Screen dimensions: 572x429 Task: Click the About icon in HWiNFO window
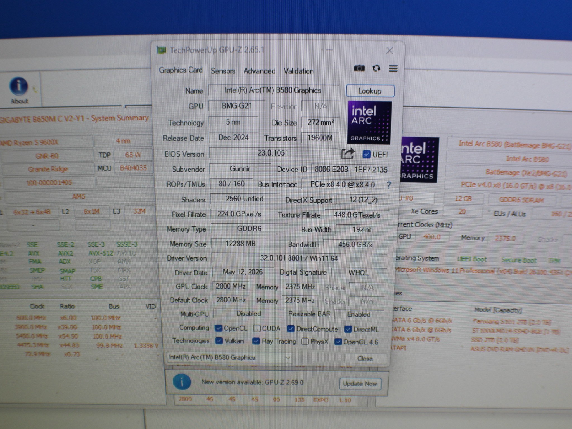click(19, 90)
